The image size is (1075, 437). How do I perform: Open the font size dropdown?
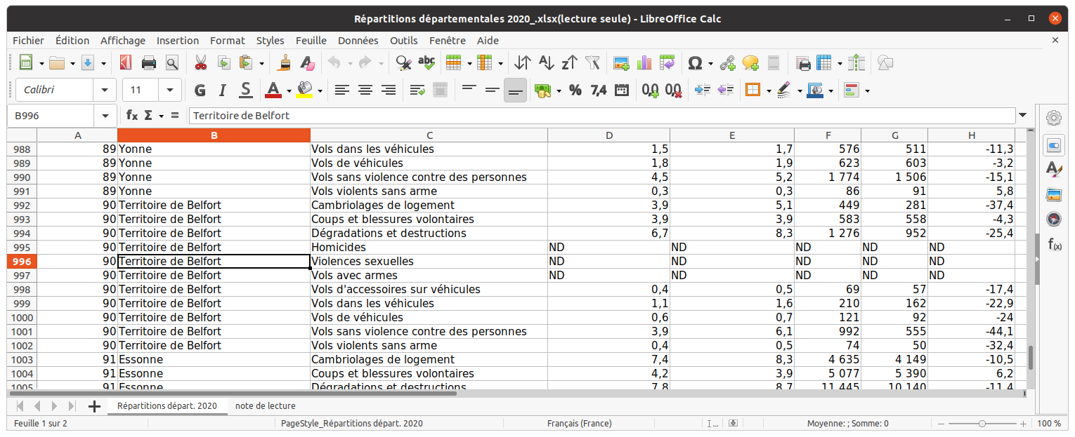170,90
